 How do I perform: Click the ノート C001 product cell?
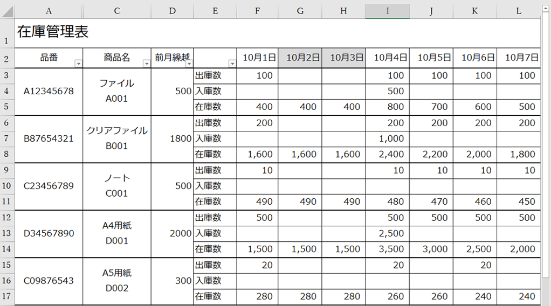pyautogui.click(x=117, y=186)
